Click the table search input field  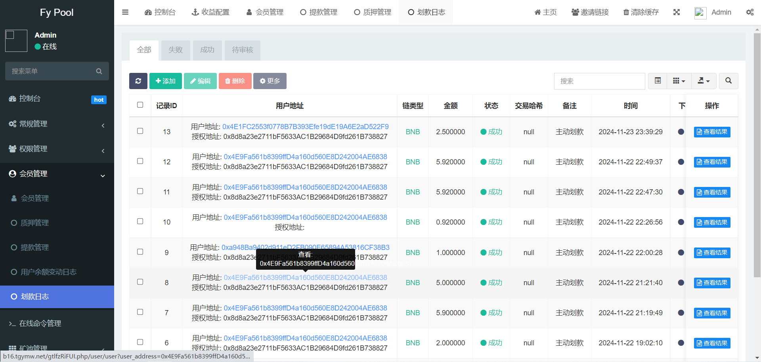point(599,81)
